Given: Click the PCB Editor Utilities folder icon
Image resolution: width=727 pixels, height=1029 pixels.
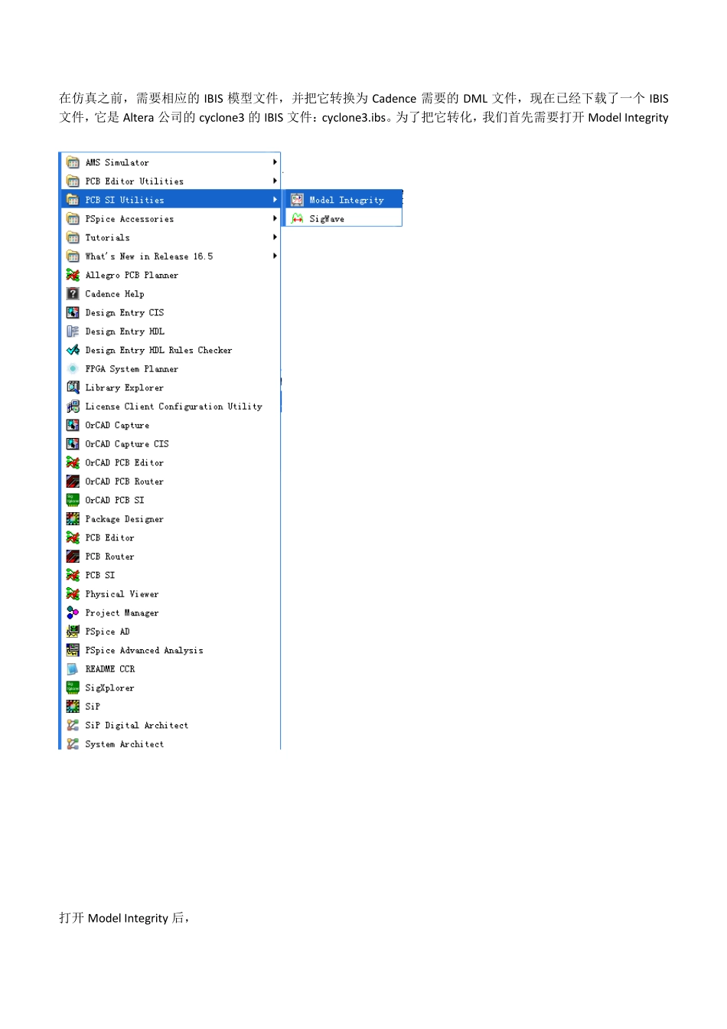Looking at the screenshot, I should (73, 181).
